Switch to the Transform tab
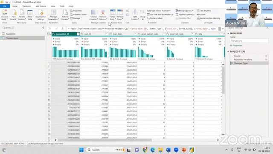 click(26, 6)
